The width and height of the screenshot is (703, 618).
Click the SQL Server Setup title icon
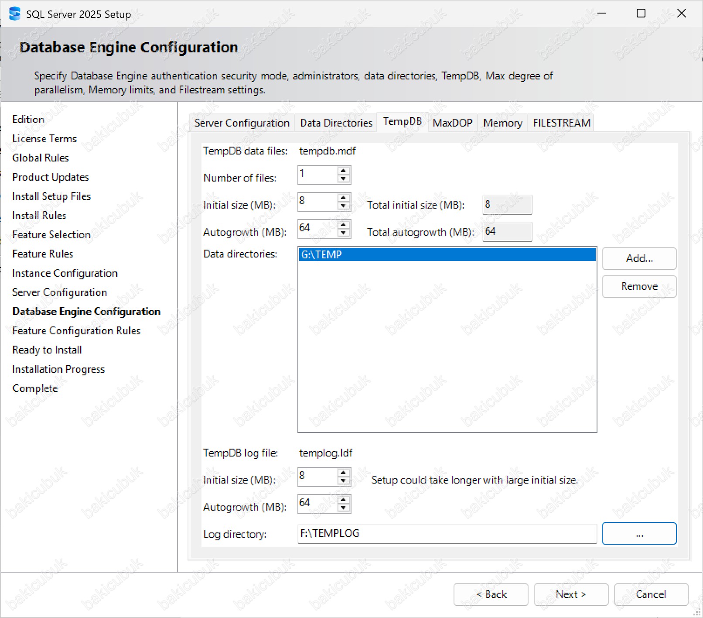(x=14, y=14)
